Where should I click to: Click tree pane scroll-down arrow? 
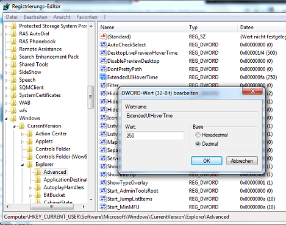click(91, 199)
